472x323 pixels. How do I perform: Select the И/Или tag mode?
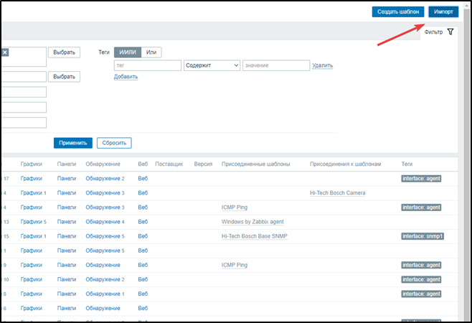(x=128, y=52)
